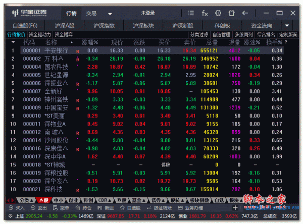Sort by the 总量 column header
The height and width of the screenshot is (224, 303).
(212, 42)
